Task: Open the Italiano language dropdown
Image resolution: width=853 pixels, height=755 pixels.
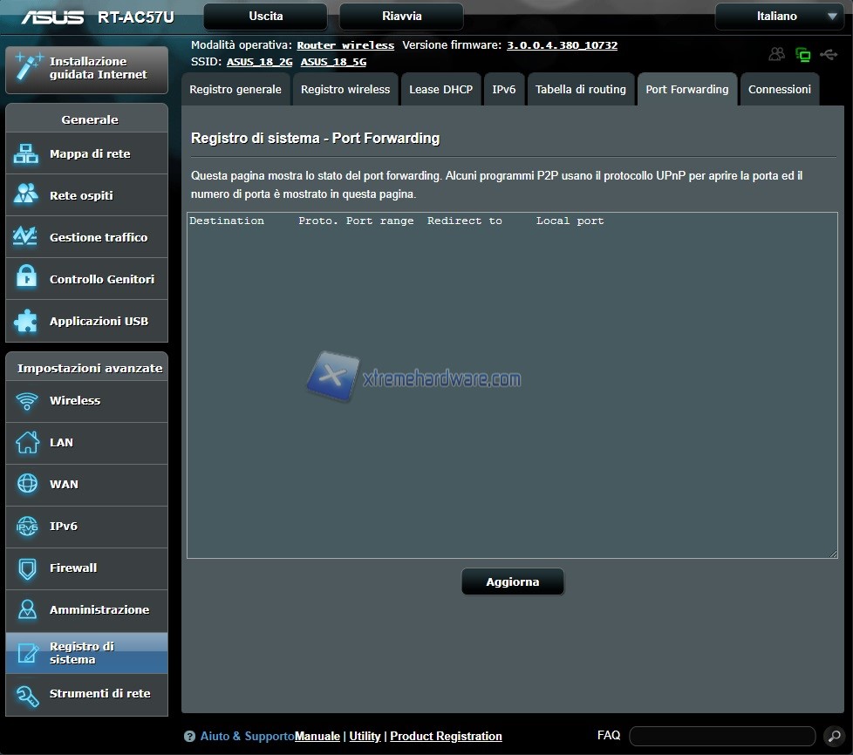Action: pyautogui.click(x=779, y=17)
